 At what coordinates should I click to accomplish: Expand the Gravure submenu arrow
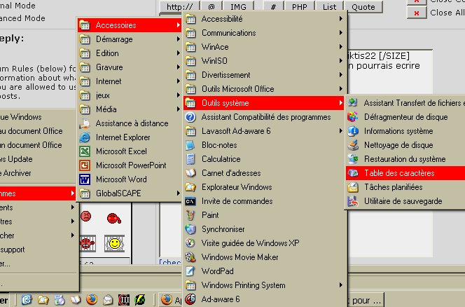[x=179, y=67]
